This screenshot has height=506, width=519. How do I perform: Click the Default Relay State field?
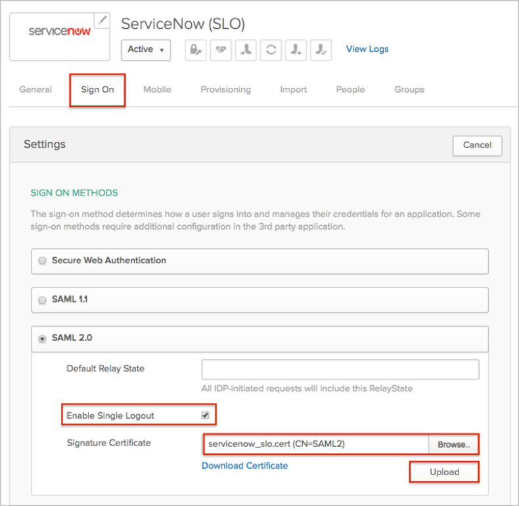(340, 369)
